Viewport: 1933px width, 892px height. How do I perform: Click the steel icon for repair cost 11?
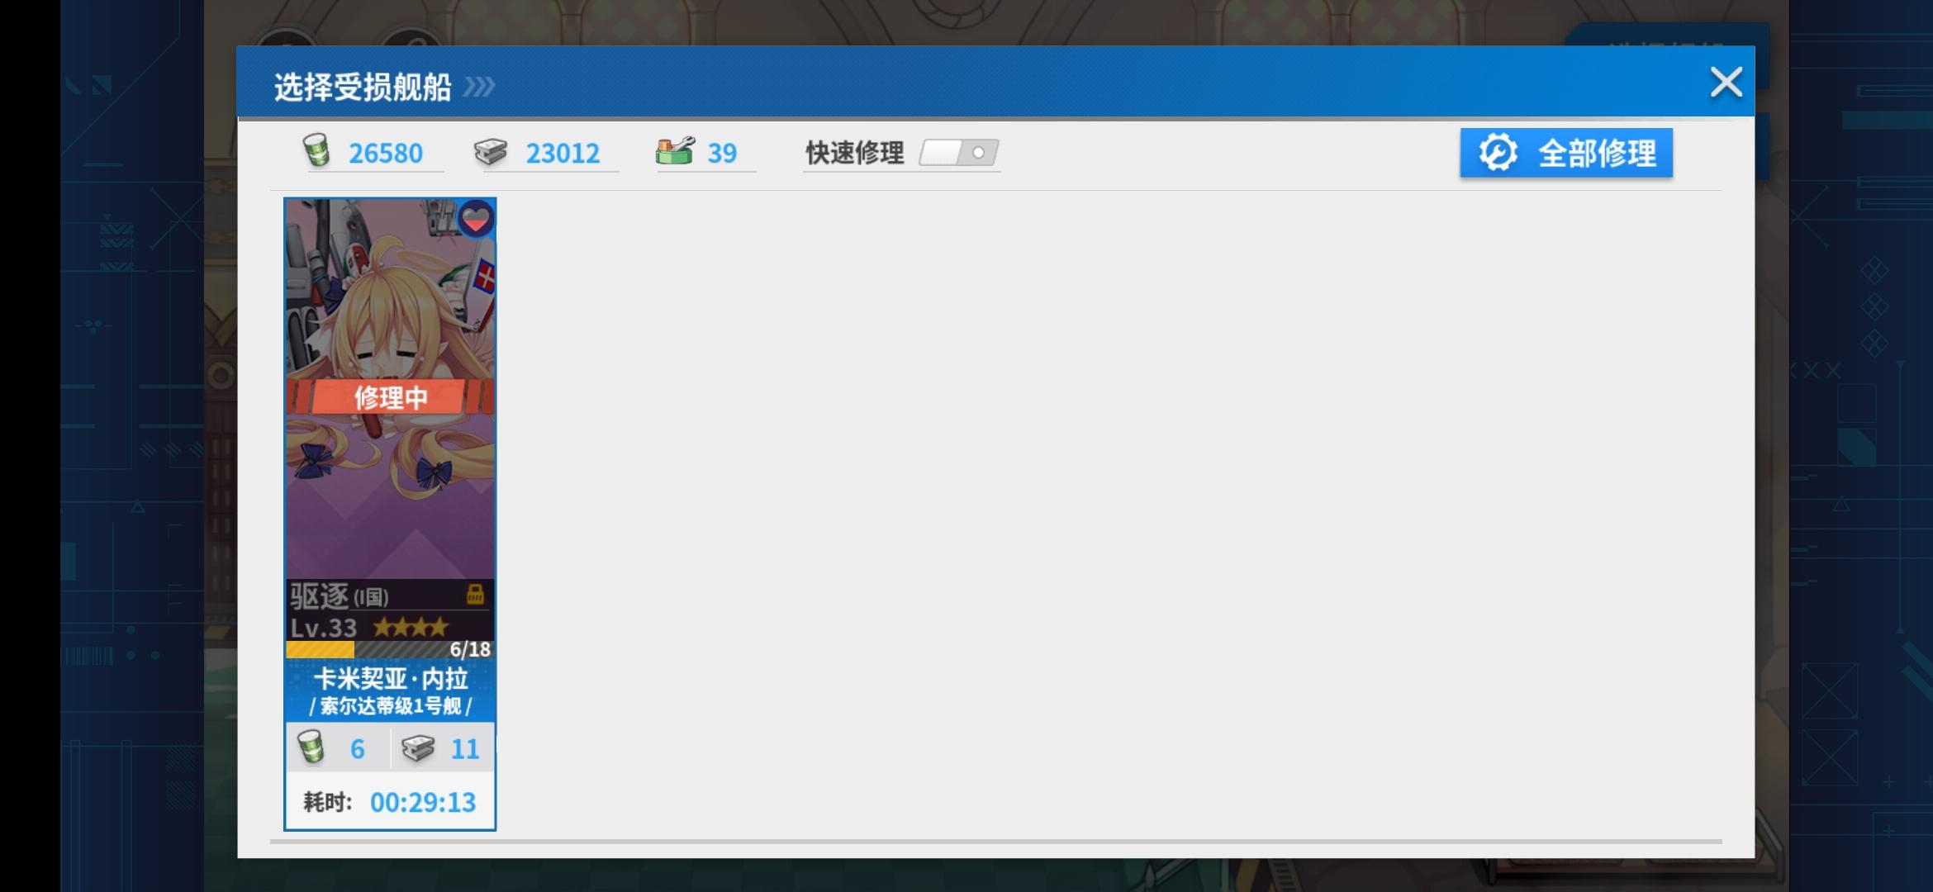pos(418,748)
